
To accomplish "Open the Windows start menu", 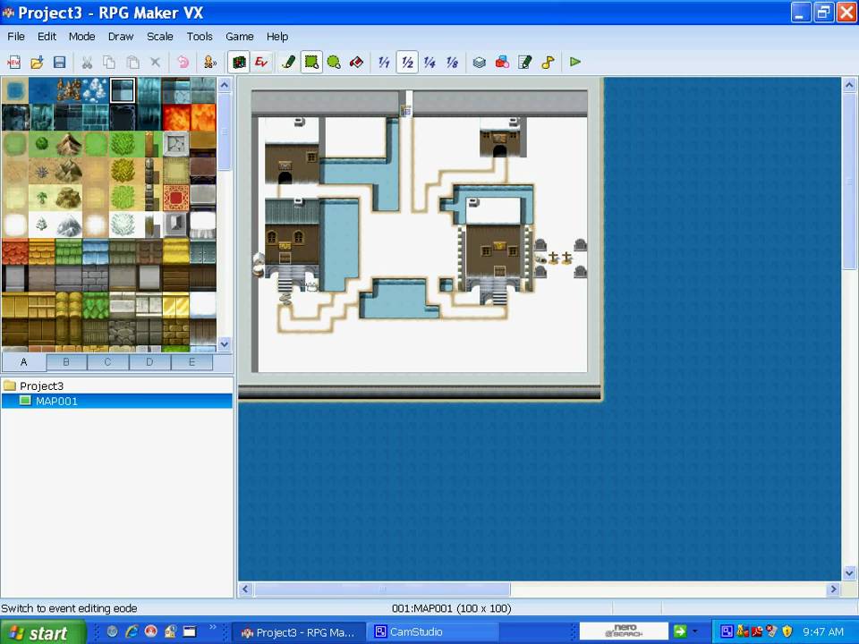I will (x=43, y=632).
